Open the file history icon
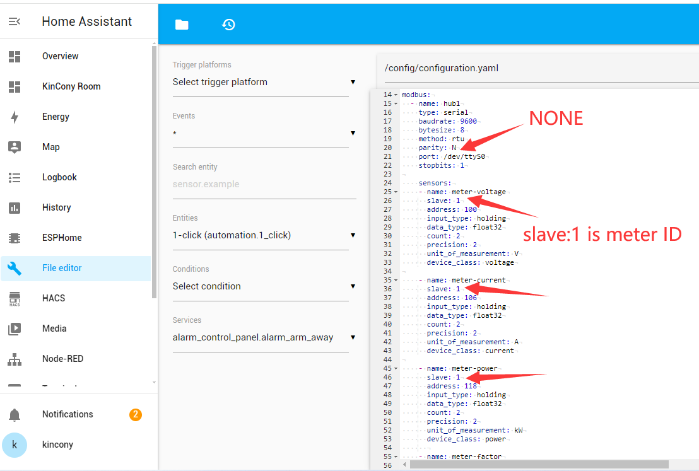699x471 pixels. [x=228, y=25]
